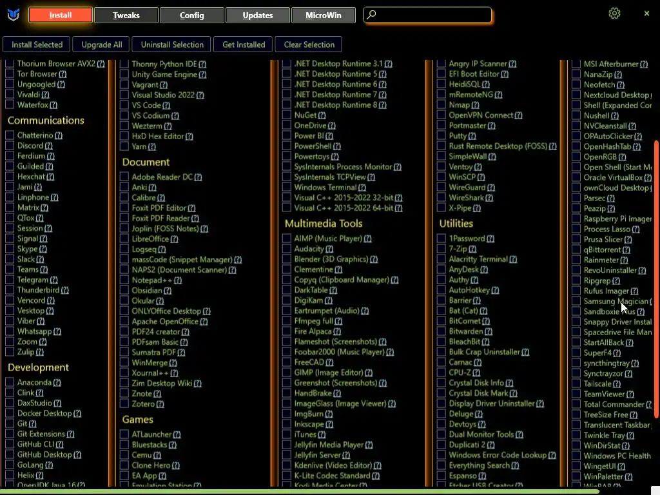Viewport: 660px width, 495px height.
Task: Select the Visual Studio 2022 checkbox
Action: click(124, 95)
